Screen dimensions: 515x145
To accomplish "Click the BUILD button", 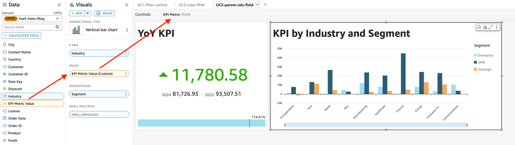I will (x=104, y=13).
